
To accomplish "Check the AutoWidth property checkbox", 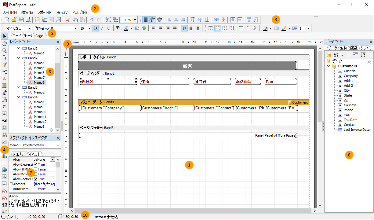I will [x=36, y=189].
